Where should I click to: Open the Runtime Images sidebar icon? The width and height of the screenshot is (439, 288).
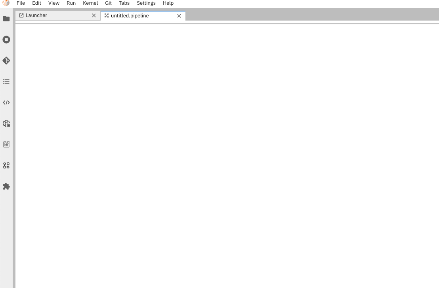click(x=6, y=144)
